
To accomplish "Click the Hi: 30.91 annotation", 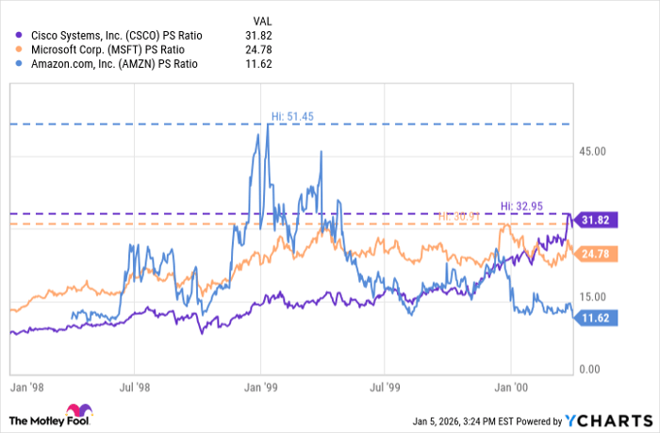I will pyautogui.click(x=459, y=217).
